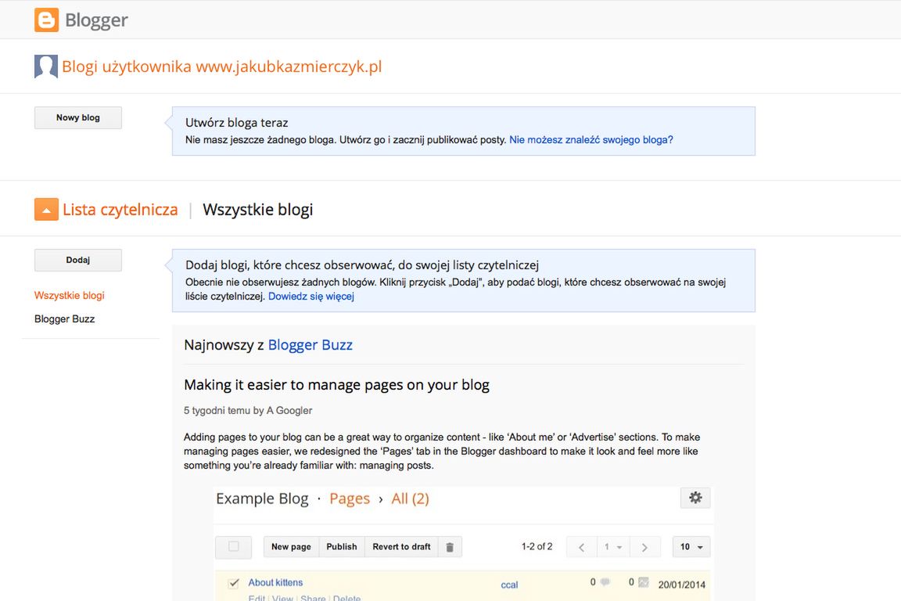Follow the Dowiedz się więcej link
This screenshot has width=901, height=601.
click(x=311, y=297)
